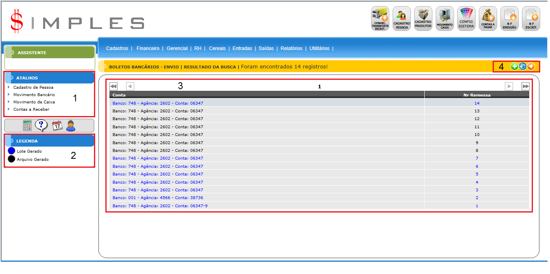Open the Relatórios menu
Viewport: 550px width, 274px height.
(291, 48)
